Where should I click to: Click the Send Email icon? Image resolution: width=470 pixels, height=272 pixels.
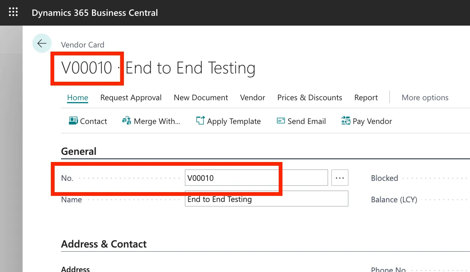(x=281, y=121)
